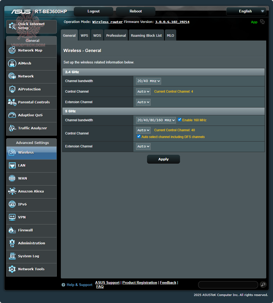Open the Product Registration link
This screenshot has width=273, height=303.
coord(140,282)
